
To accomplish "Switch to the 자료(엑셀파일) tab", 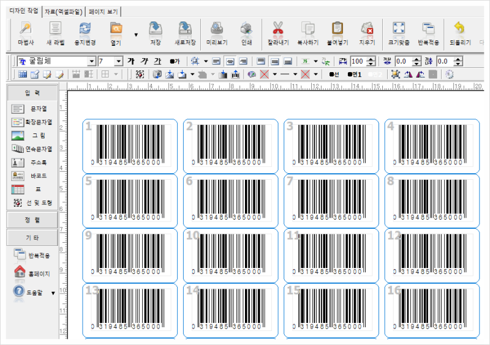I will [64, 12].
